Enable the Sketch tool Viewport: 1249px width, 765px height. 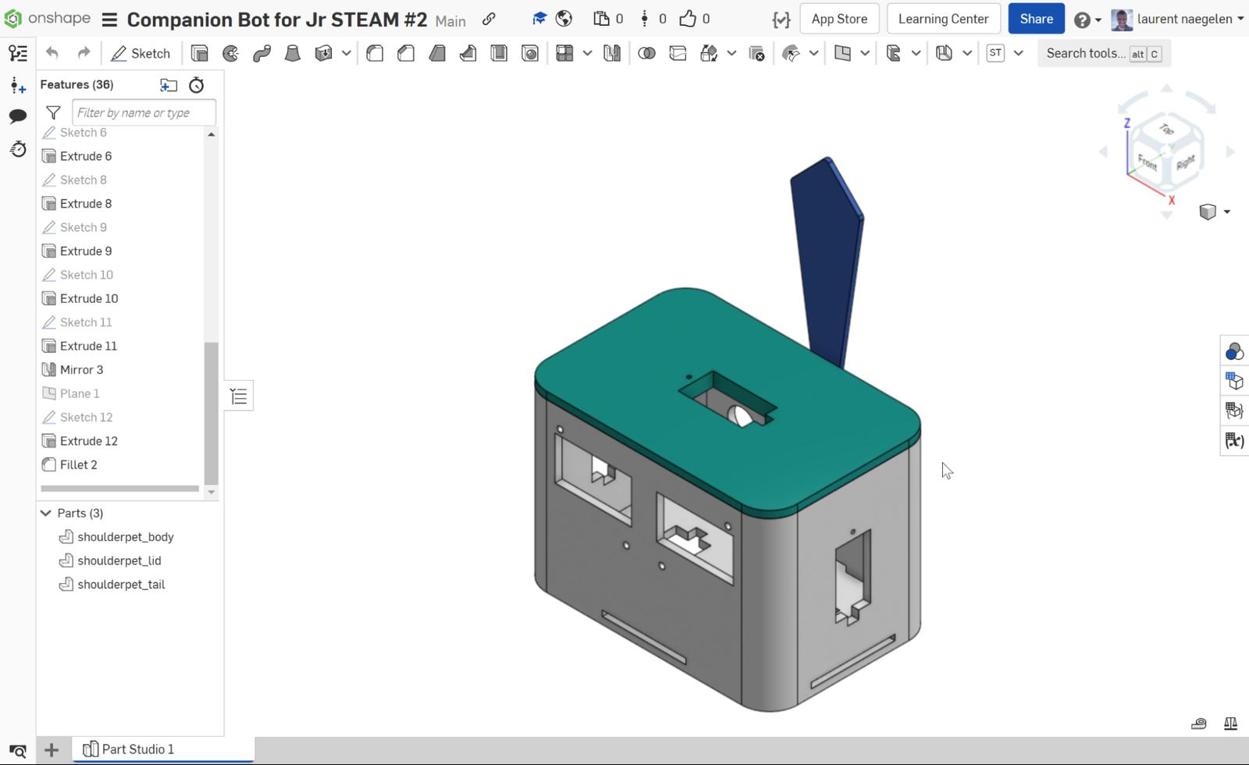(141, 53)
